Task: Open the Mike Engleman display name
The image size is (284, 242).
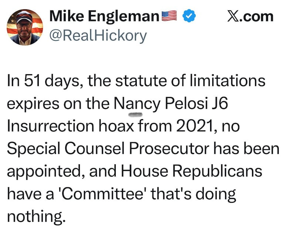Action: [x=104, y=17]
